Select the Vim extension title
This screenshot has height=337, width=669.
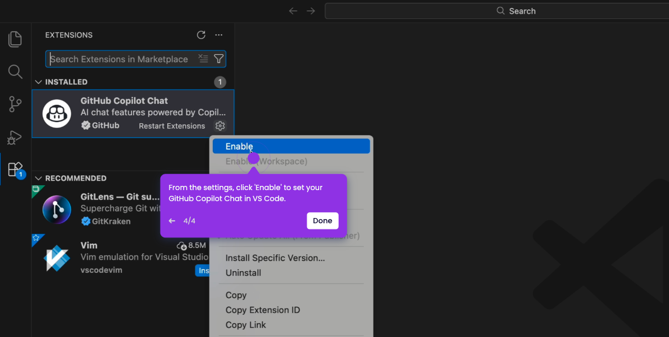pyautogui.click(x=89, y=245)
